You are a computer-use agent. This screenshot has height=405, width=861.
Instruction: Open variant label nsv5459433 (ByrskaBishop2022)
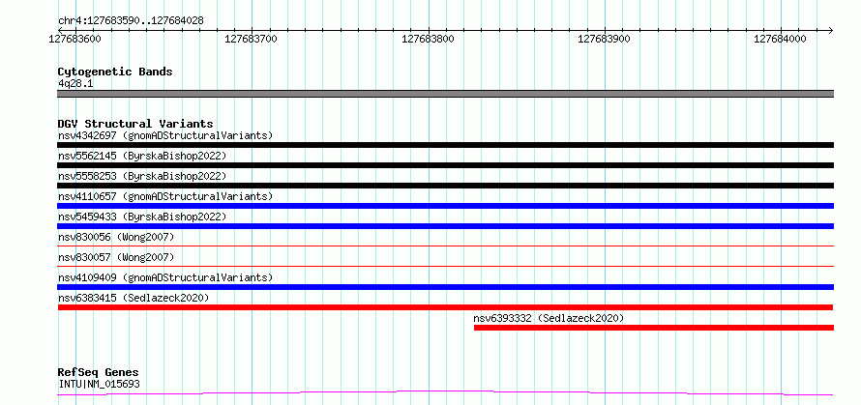pos(142,217)
